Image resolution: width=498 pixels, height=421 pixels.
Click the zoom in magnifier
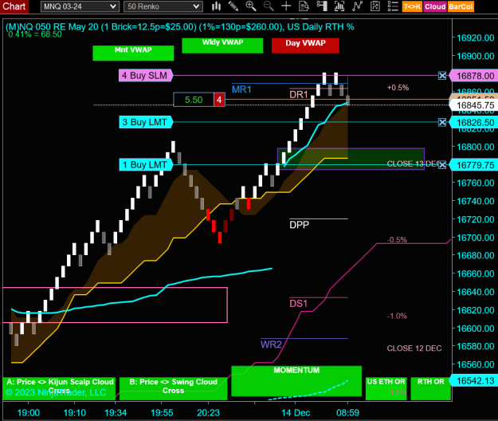click(251, 6)
